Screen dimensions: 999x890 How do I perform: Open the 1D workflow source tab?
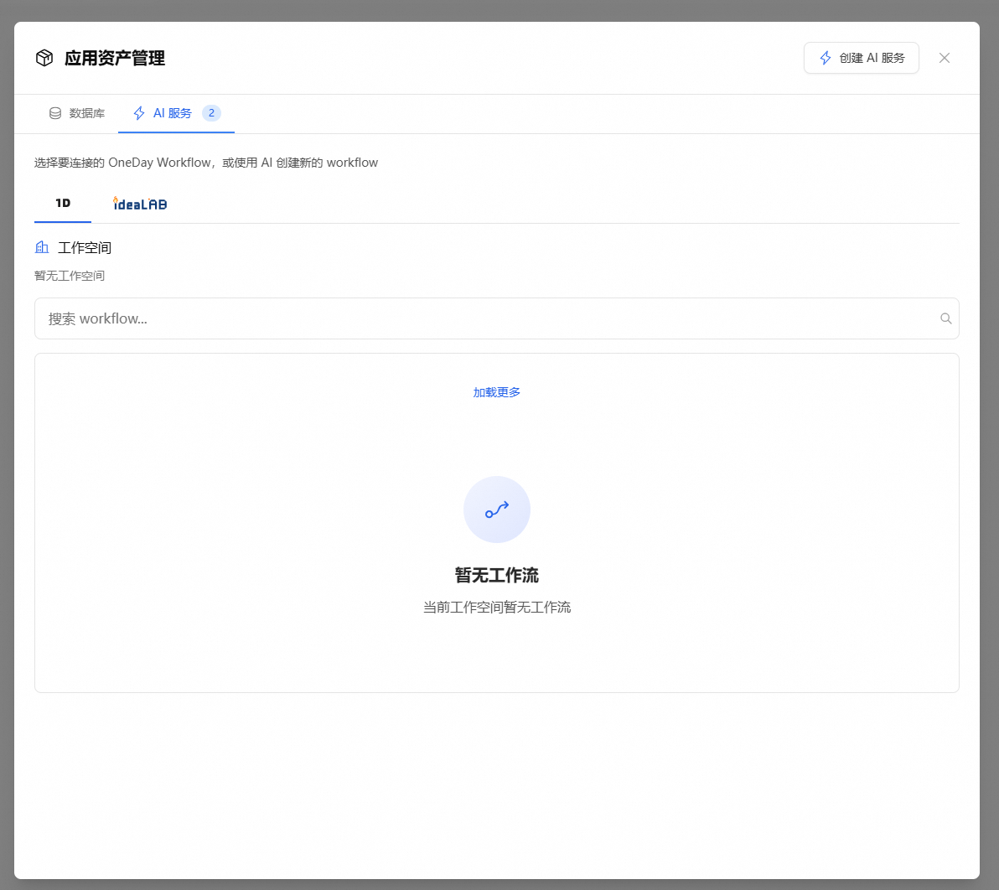[62, 204]
